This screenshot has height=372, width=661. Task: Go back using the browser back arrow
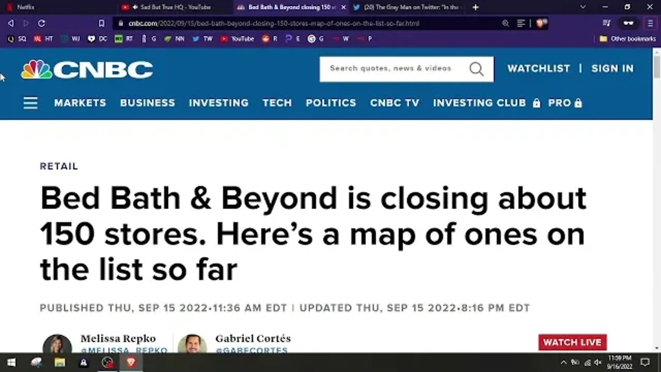coord(11,23)
